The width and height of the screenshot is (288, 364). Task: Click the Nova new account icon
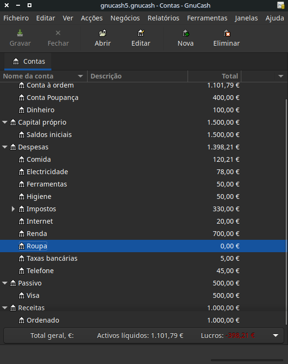point(186,33)
